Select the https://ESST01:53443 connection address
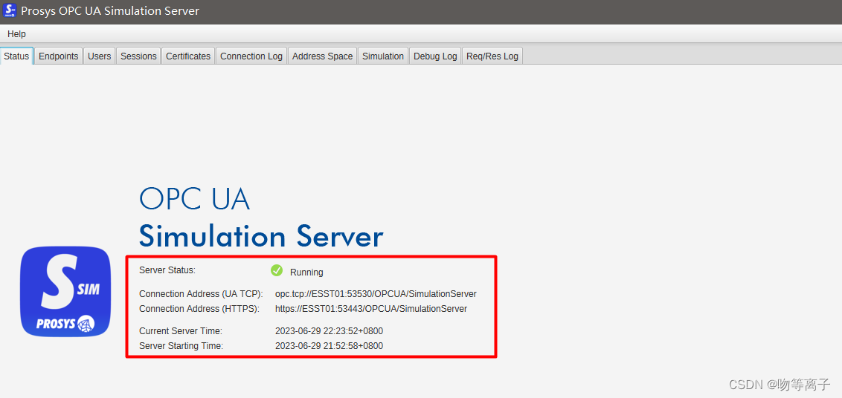Image resolution: width=842 pixels, height=398 pixels. click(371, 309)
